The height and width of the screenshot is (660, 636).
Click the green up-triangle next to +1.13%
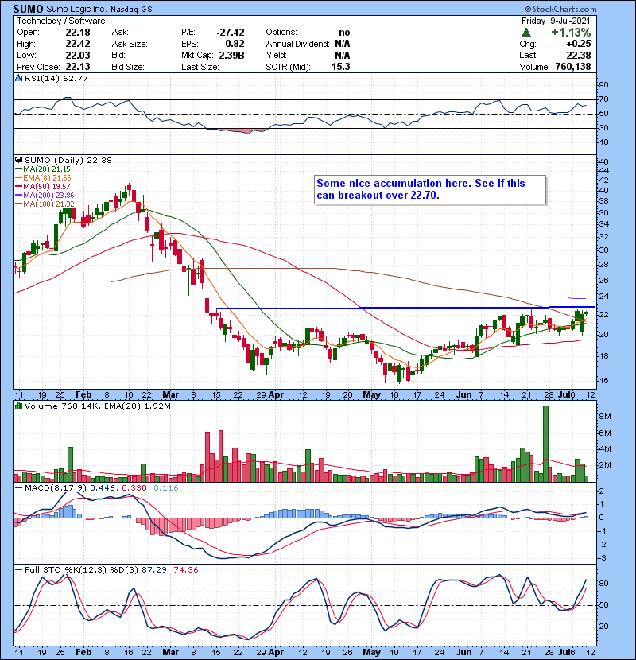point(525,33)
